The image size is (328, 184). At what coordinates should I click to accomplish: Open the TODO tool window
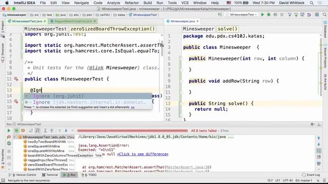pos(89,175)
